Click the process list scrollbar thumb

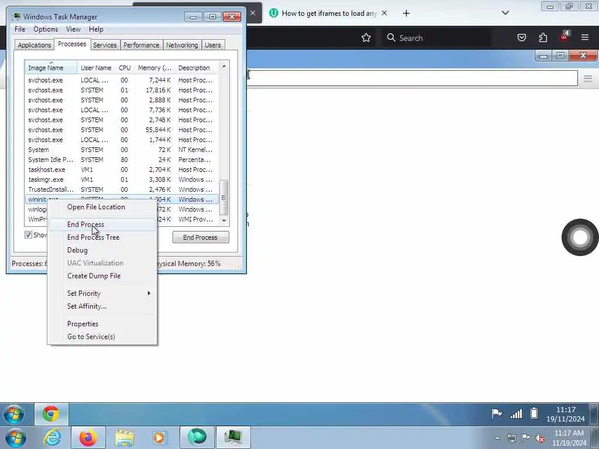pyautogui.click(x=224, y=198)
